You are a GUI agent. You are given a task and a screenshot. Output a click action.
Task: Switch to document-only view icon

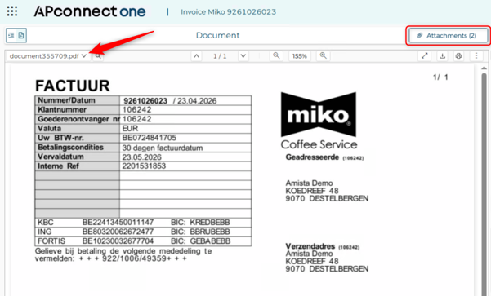(21, 35)
